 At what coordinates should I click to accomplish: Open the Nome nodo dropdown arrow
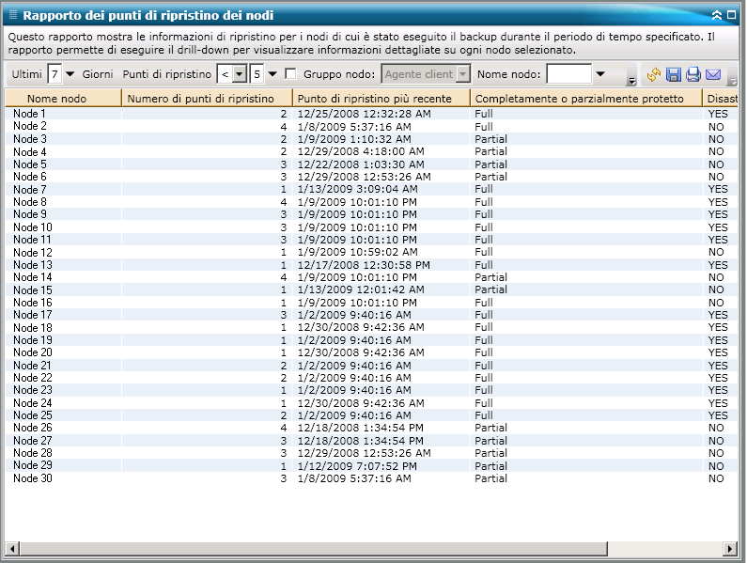600,74
